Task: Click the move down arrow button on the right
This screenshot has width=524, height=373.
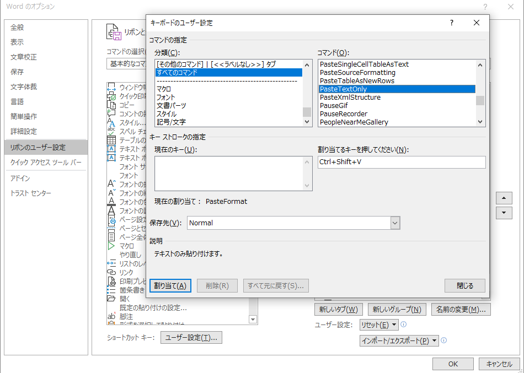Action: [x=504, y=213]
